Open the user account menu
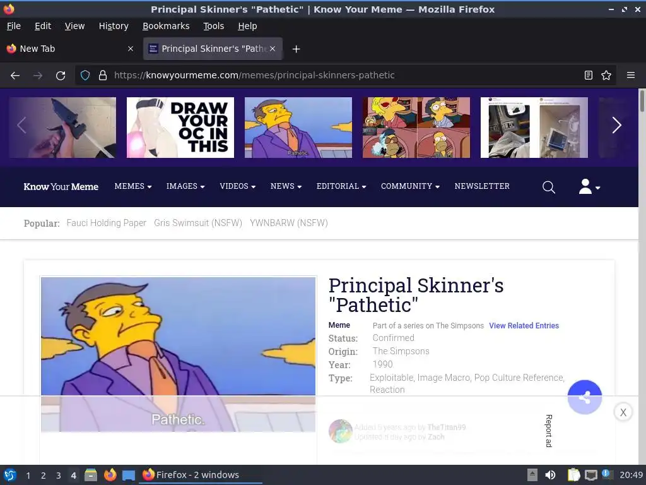 tap(589, 186)
